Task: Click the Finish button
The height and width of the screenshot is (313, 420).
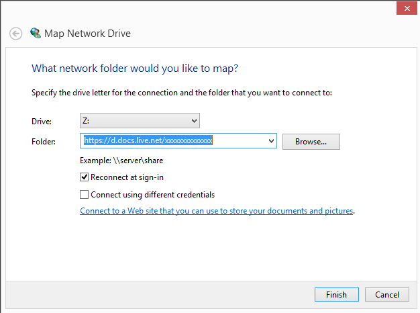Action: click(336, 294)
